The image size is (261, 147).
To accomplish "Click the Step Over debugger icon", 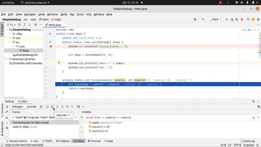I will click(x=47, y=107).
